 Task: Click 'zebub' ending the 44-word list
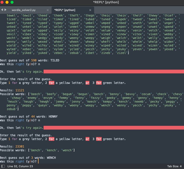(11, 109)
